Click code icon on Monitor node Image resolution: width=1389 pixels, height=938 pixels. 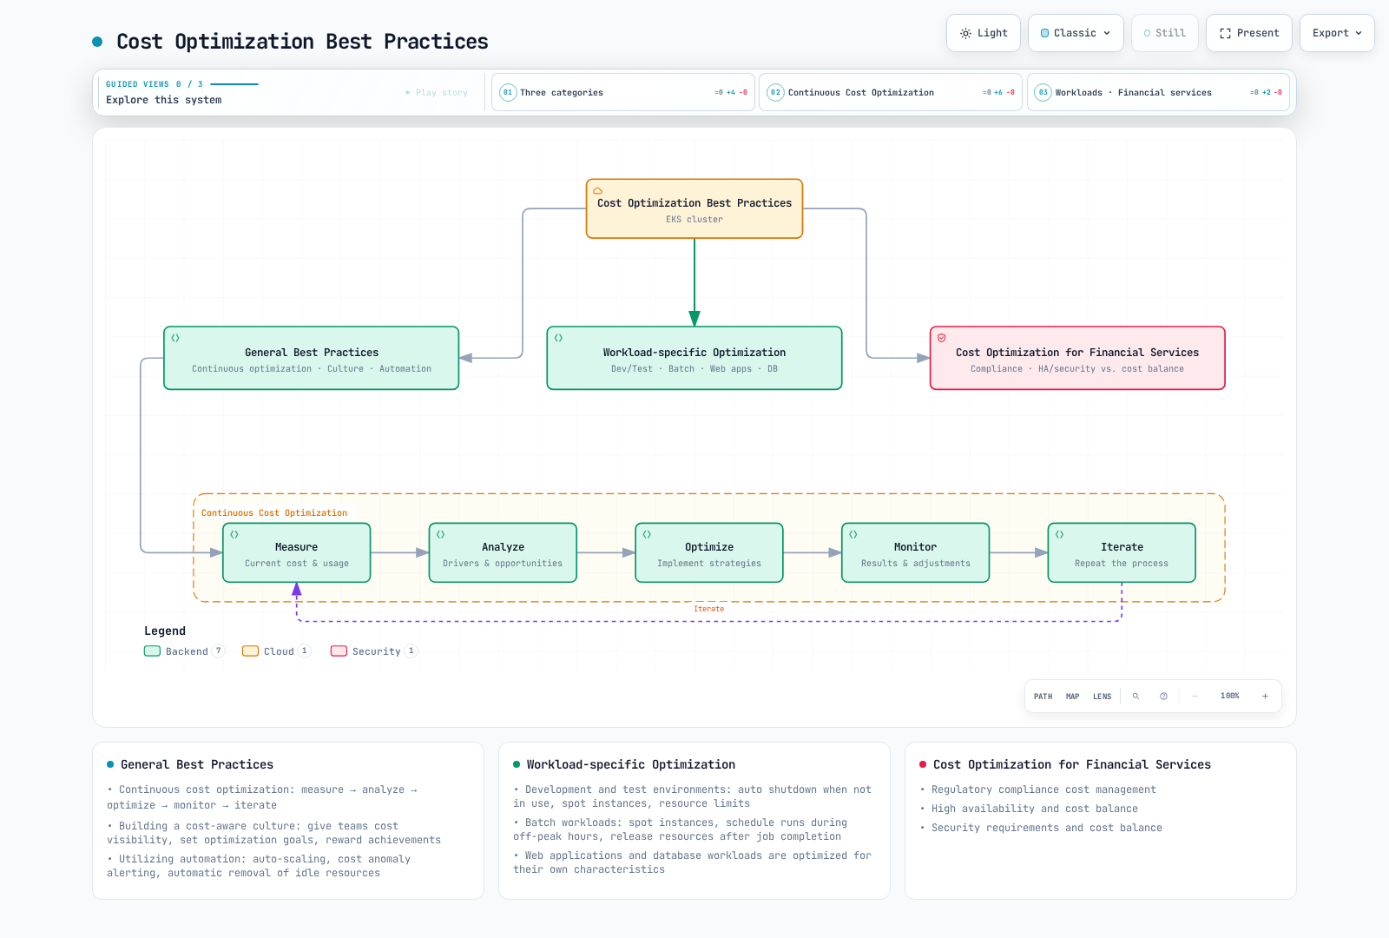853,534
